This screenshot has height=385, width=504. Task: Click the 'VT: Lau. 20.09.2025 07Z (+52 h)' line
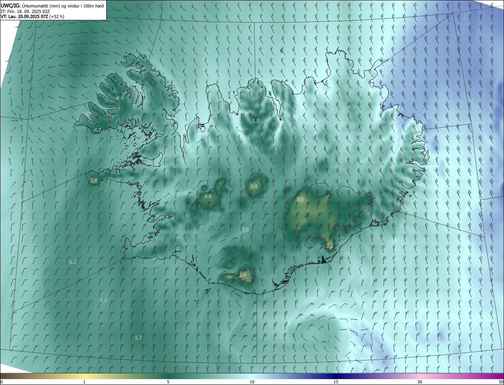pos(33,17)
